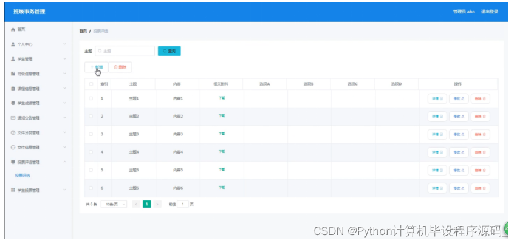Image resolution: width=517 pixels, height=243 pixels.
Task: Click 管理员 abo in the header
Action: pos(464,12)
